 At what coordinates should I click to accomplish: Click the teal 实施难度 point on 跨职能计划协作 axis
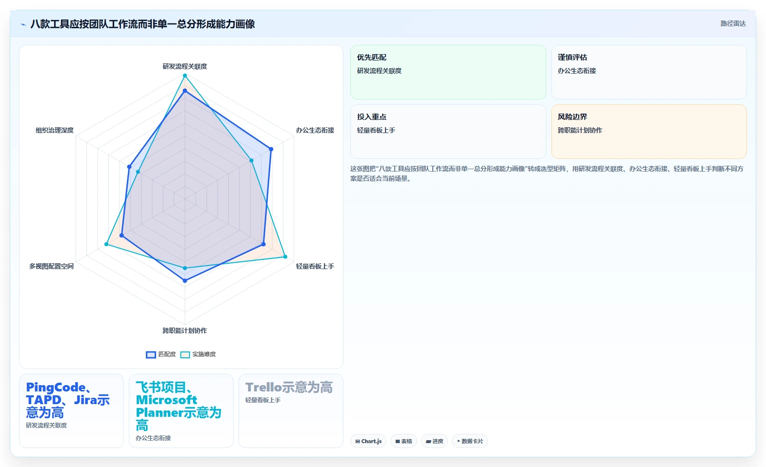pos(185,268)
